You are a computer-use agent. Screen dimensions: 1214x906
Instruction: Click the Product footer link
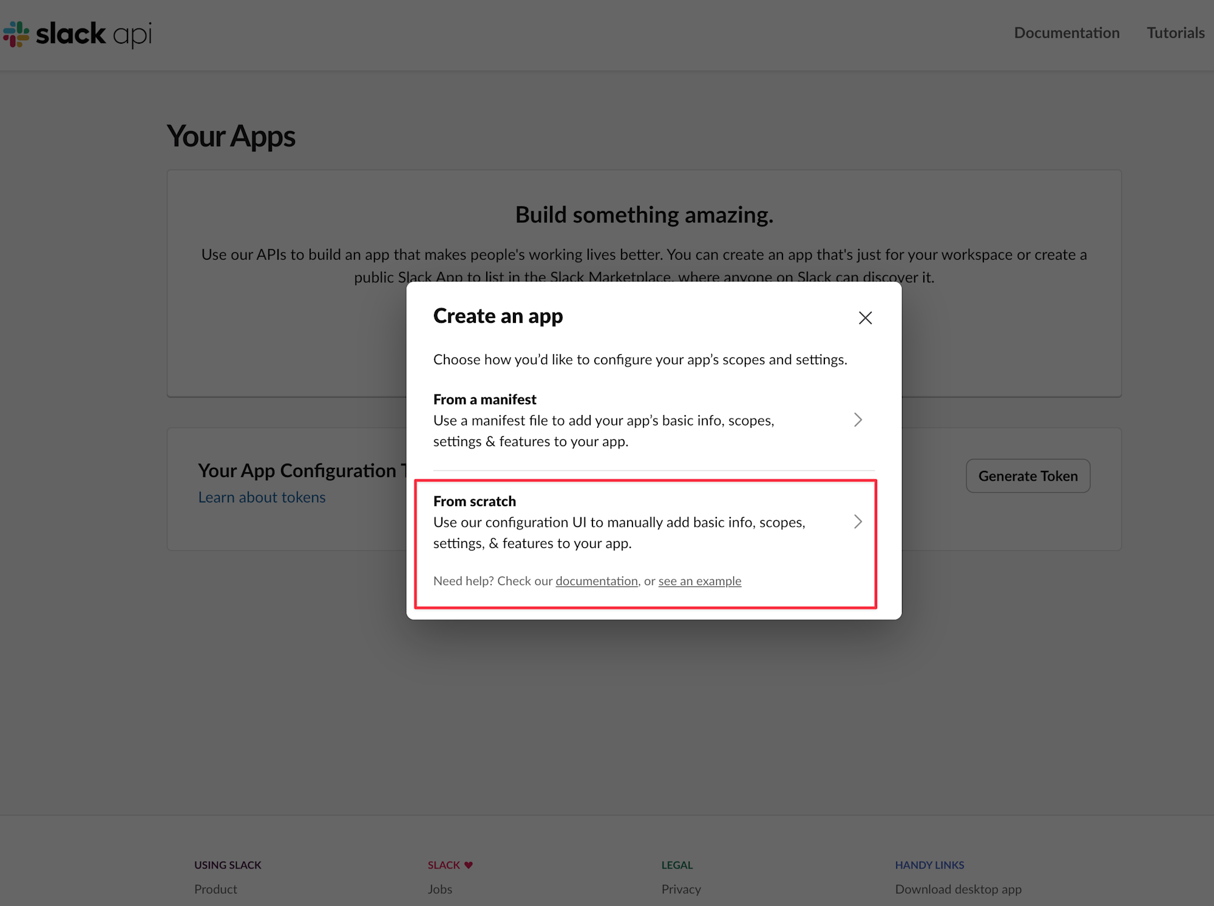pyautogui.click(x=215, y=889)
